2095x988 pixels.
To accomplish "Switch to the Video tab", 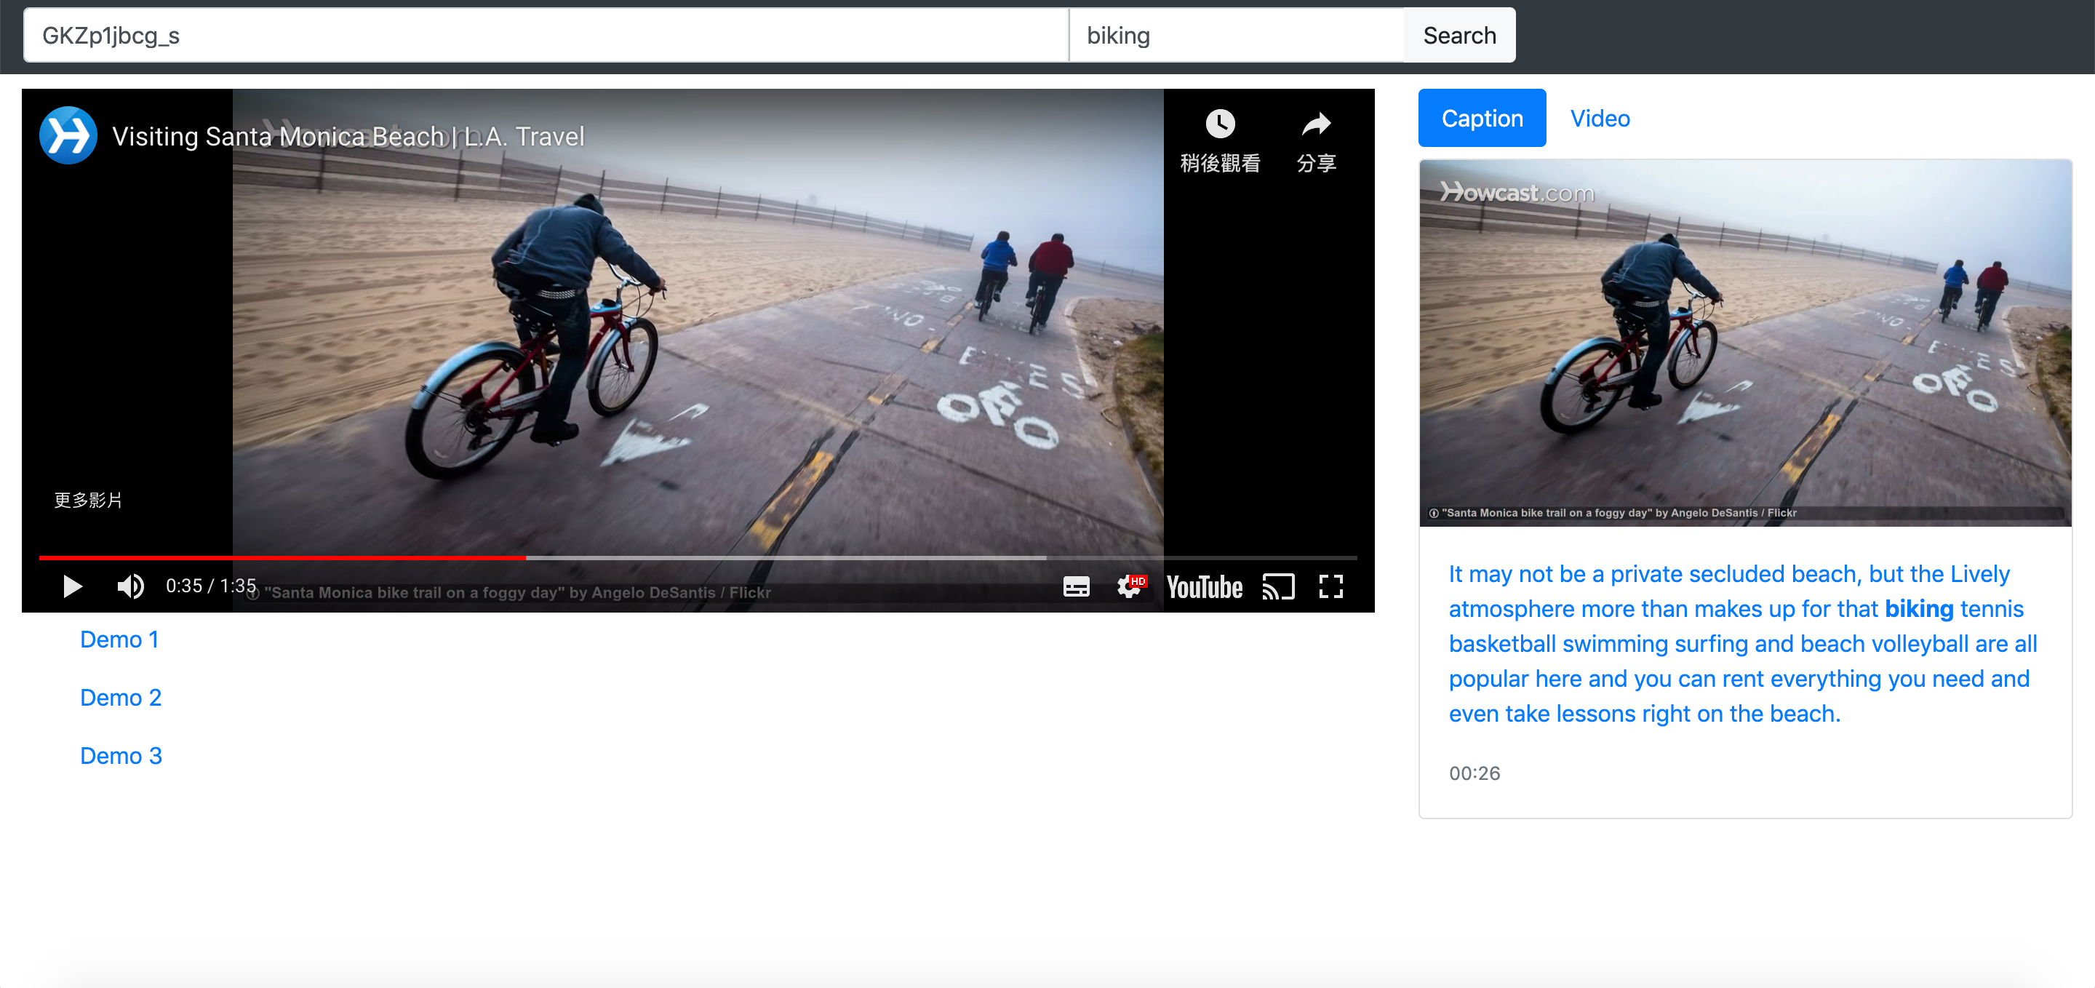I will point(1599,119).
